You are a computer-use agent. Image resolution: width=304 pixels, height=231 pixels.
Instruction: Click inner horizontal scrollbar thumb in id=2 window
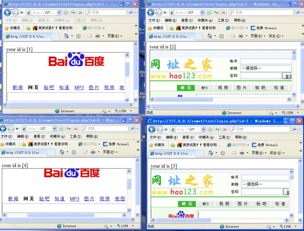pos(183,99)
